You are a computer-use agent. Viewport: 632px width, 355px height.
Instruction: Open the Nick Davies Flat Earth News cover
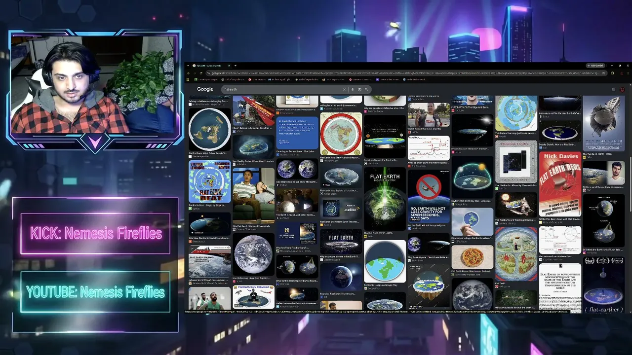click(560, 184)
